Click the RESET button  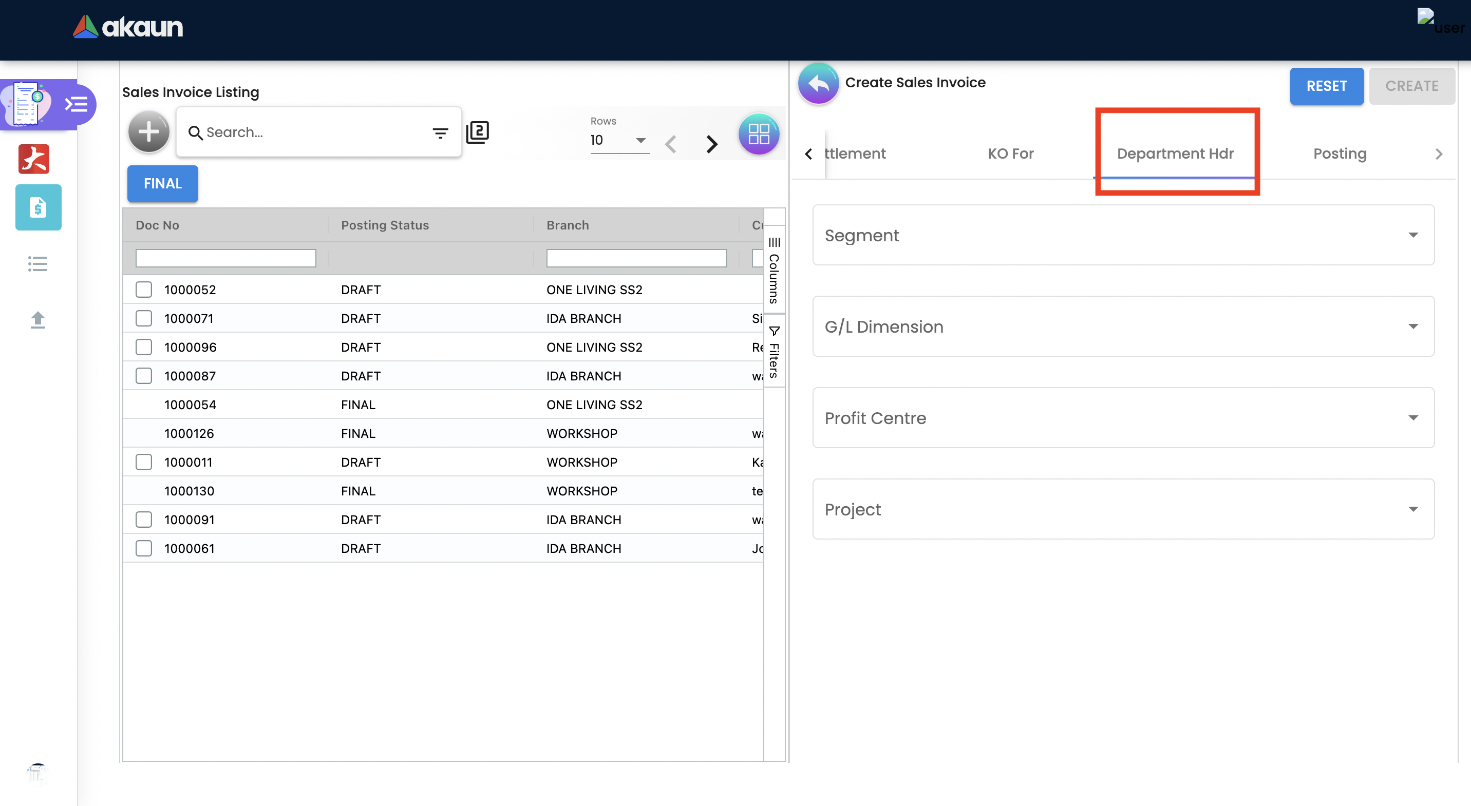[x=1326, y=86]
